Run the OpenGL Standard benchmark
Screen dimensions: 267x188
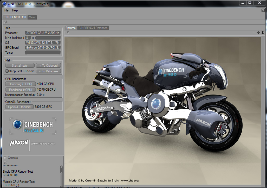[x=19, y=107]
